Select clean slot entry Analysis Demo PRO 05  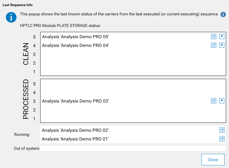[133, 37]
